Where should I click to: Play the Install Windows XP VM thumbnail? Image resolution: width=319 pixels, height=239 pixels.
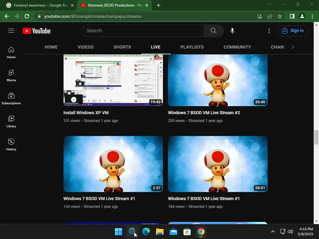pyautogui.click(x=113, y=80)
